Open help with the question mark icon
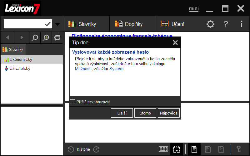Screen dimensions: 250x156 tap(226, 24)
